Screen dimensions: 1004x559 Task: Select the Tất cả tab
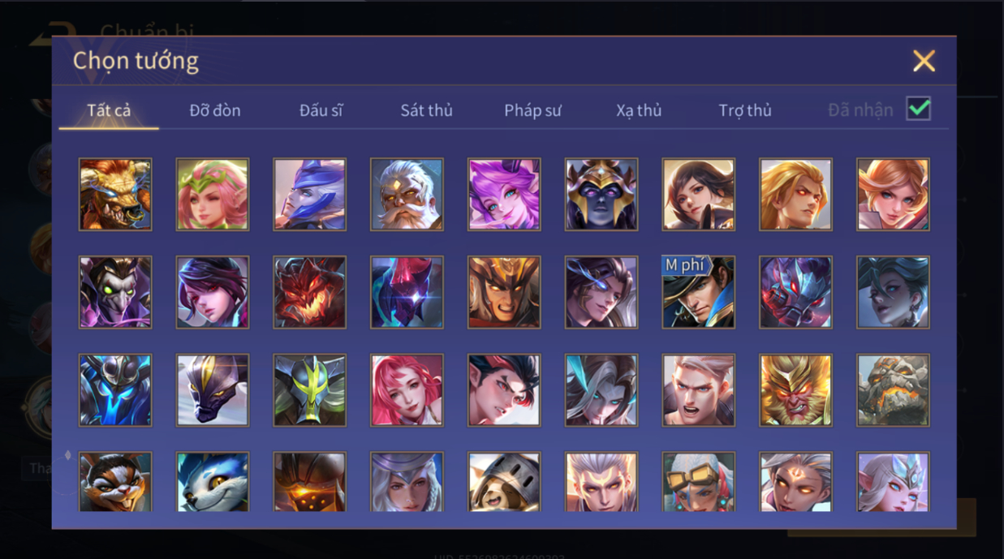(x=109, y=110)
